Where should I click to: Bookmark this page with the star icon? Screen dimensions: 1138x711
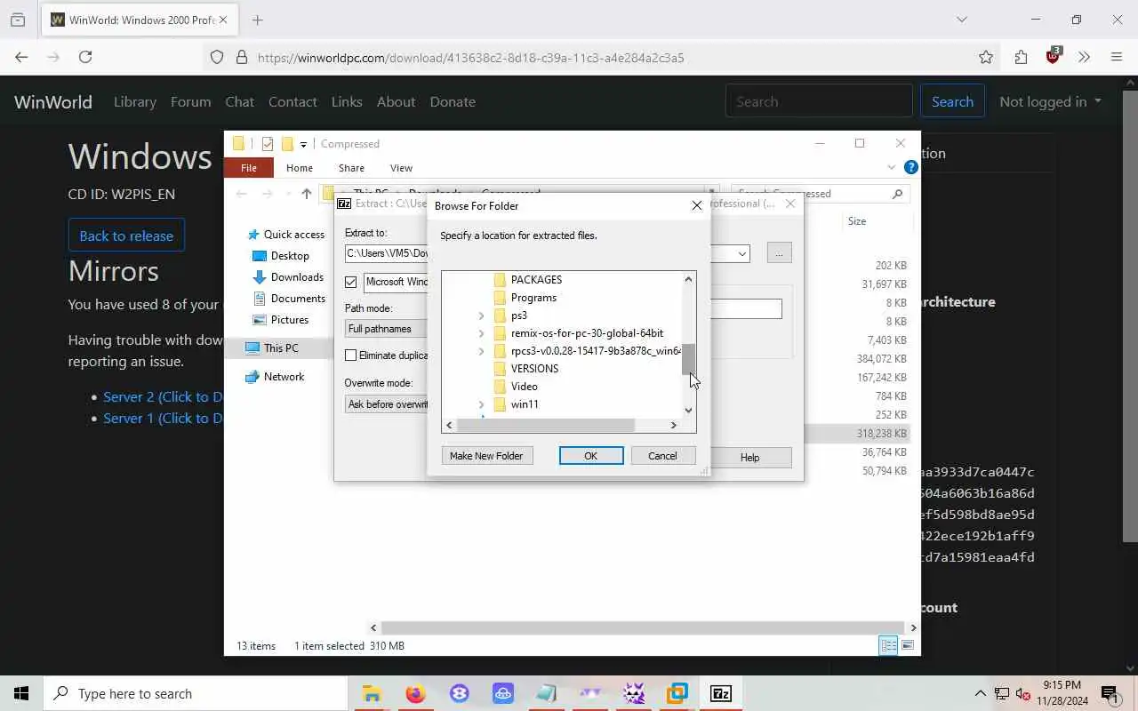(x=986, y=57)
